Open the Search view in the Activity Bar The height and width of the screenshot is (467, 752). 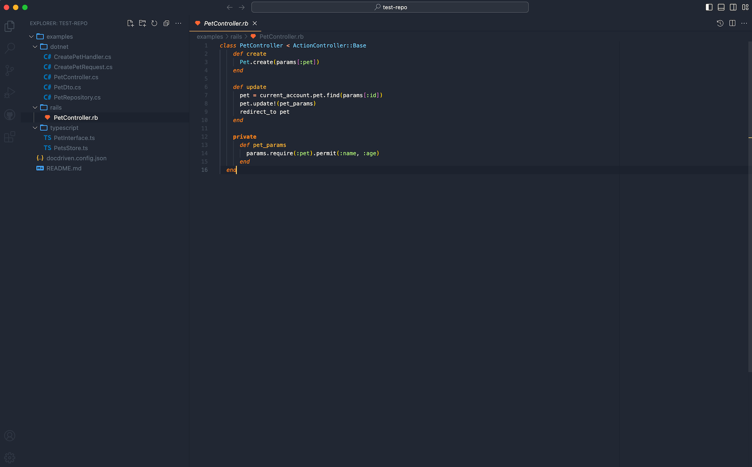[x=9, y=48]
